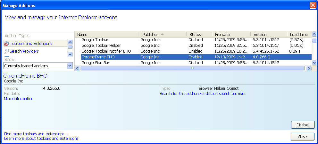Click the Publisher sort arrow indicator
Viewport: 318px width, 144px height.
pos(162,34)
